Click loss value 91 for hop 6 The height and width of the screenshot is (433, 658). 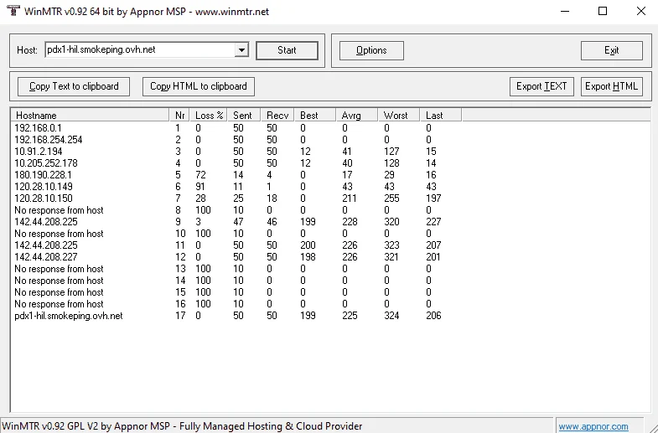pos(200,187)
